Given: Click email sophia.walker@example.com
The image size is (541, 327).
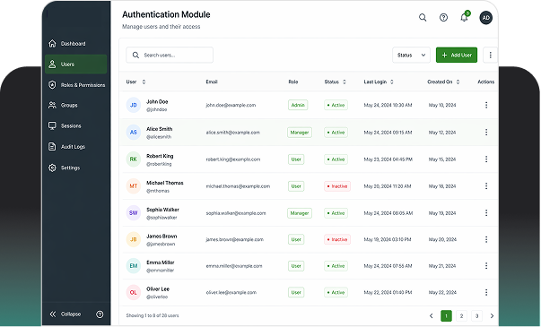Looking at the screenshot, I should 236,213.
